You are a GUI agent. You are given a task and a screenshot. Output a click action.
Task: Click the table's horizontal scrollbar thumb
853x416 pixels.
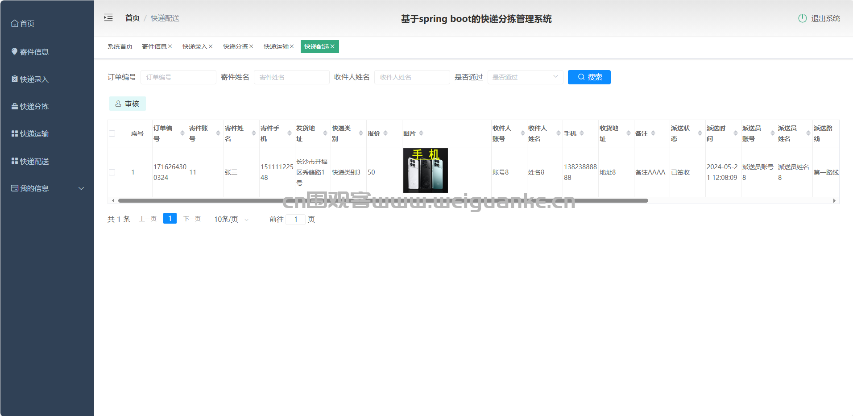coord(379,201)
